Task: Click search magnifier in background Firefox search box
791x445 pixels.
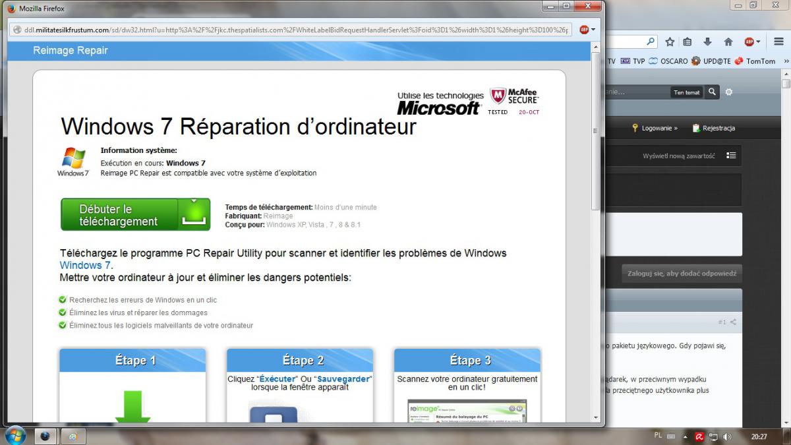Action: [x=651, y=42]
